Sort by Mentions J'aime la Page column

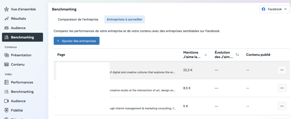[x=206, y=55]
